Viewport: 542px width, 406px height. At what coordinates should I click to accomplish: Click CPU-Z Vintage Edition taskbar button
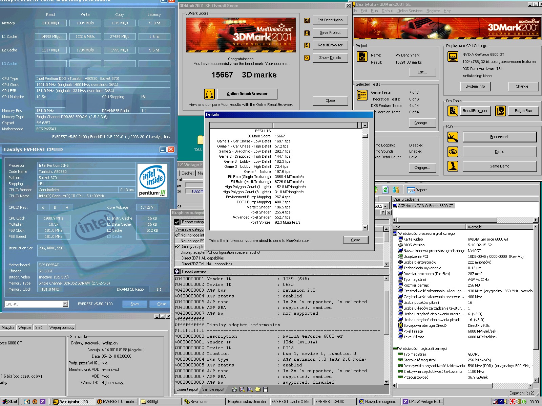[x=422, y=402]
